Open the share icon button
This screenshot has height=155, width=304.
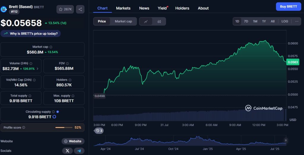80,9
